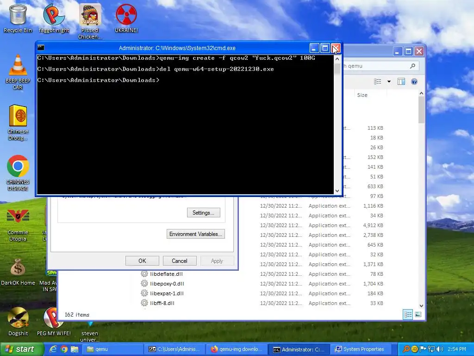Select the Dogshit desktop icon
This screenshot has height=356, width=474.
(x=18, y=322)
